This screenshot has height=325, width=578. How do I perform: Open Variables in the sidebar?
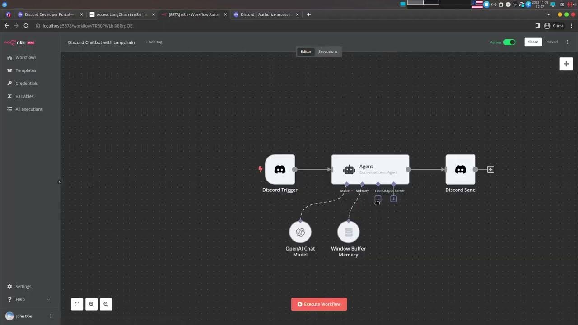point(24,96)
